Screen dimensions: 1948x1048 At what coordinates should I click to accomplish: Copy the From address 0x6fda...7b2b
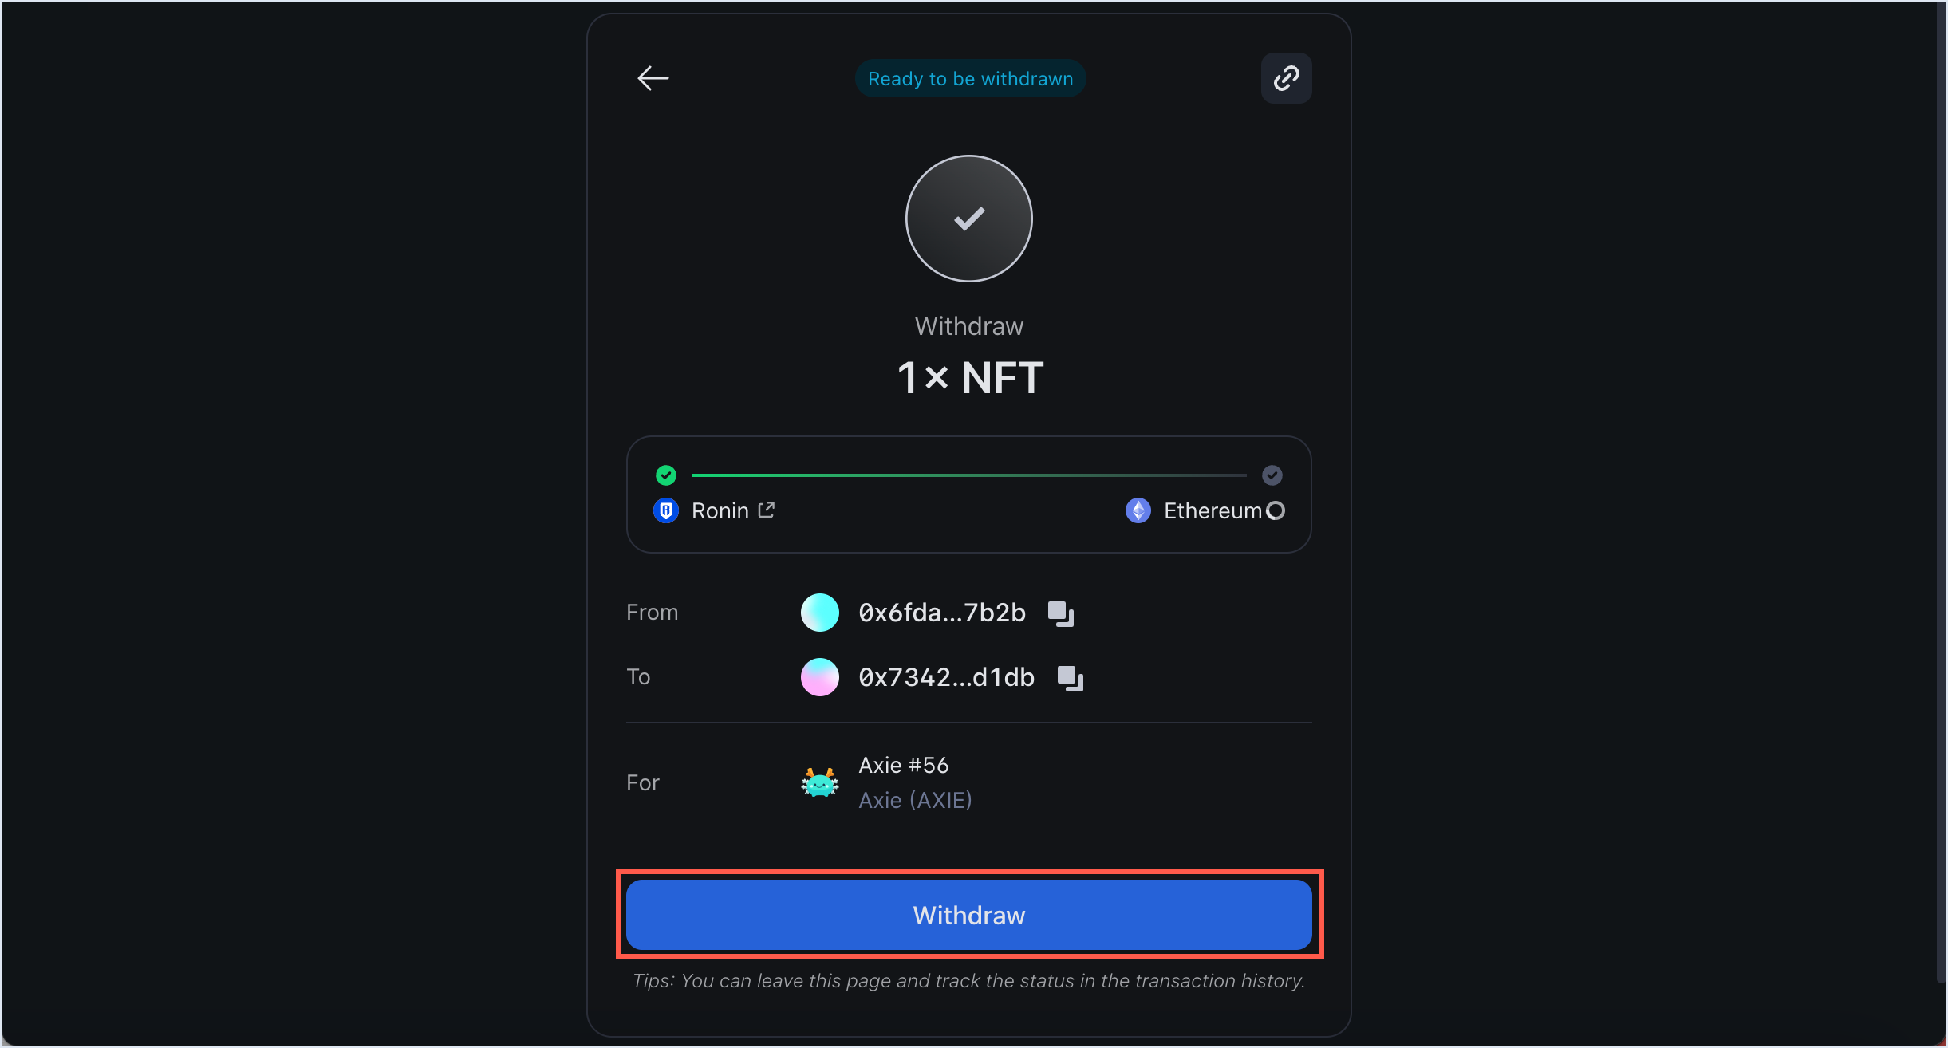pyautogui.click(x=1061, y=613)
